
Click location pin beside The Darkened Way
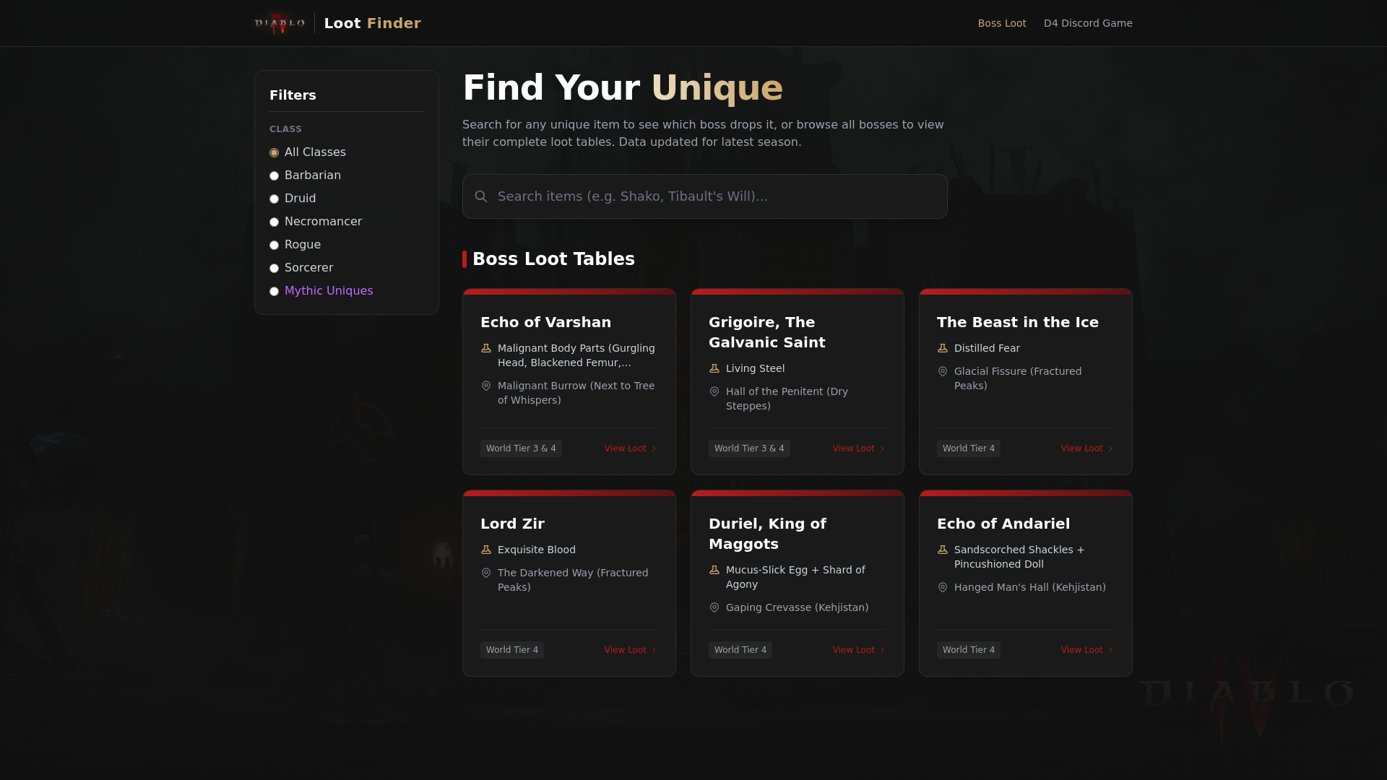(486, 573)
